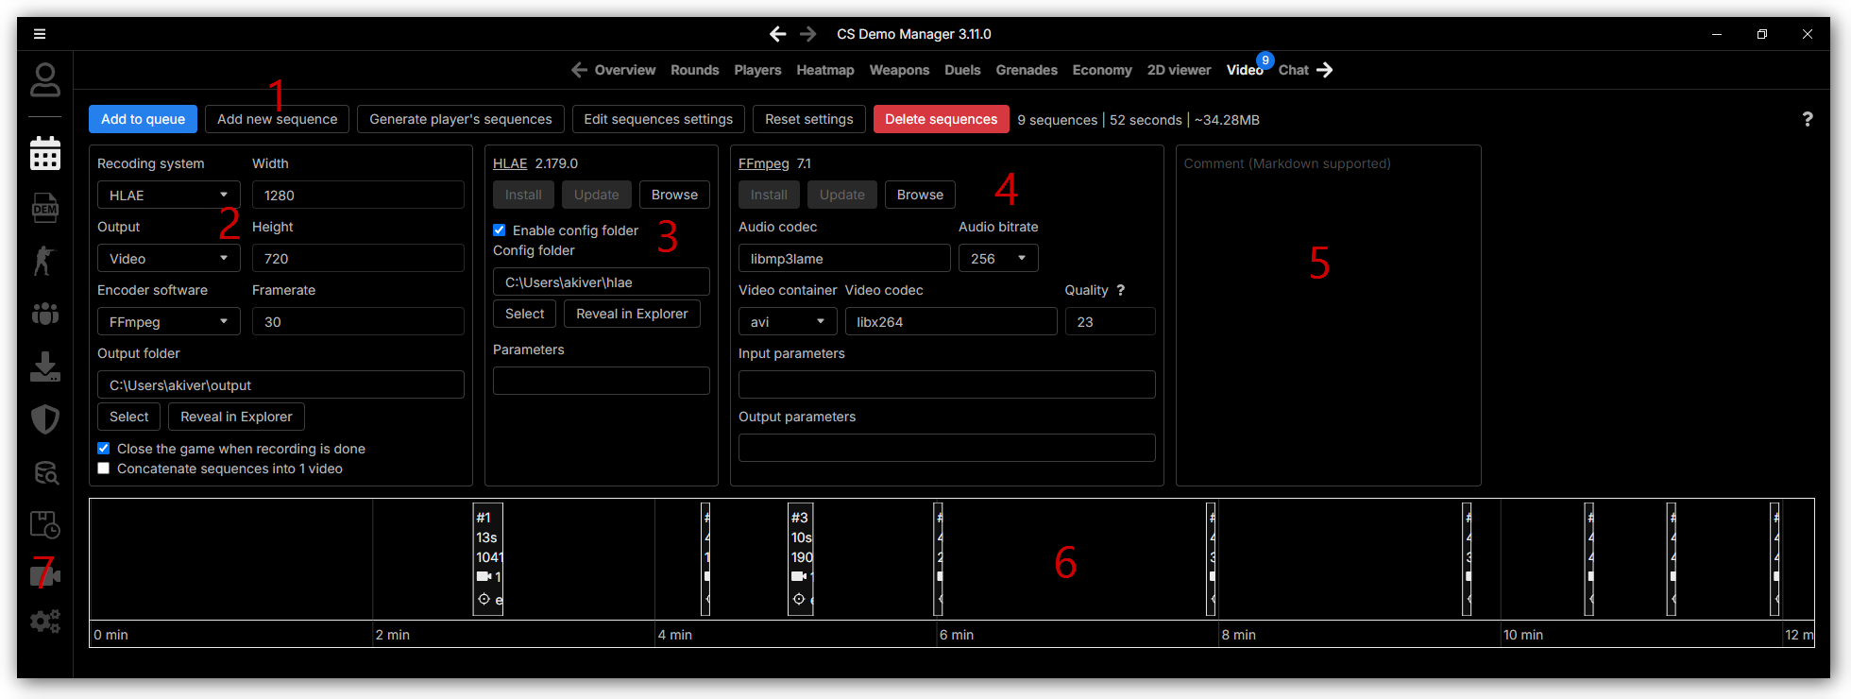This screenshot has height=699, width=1851.
Task: Open the HLAE link
Action: point(510,163)
